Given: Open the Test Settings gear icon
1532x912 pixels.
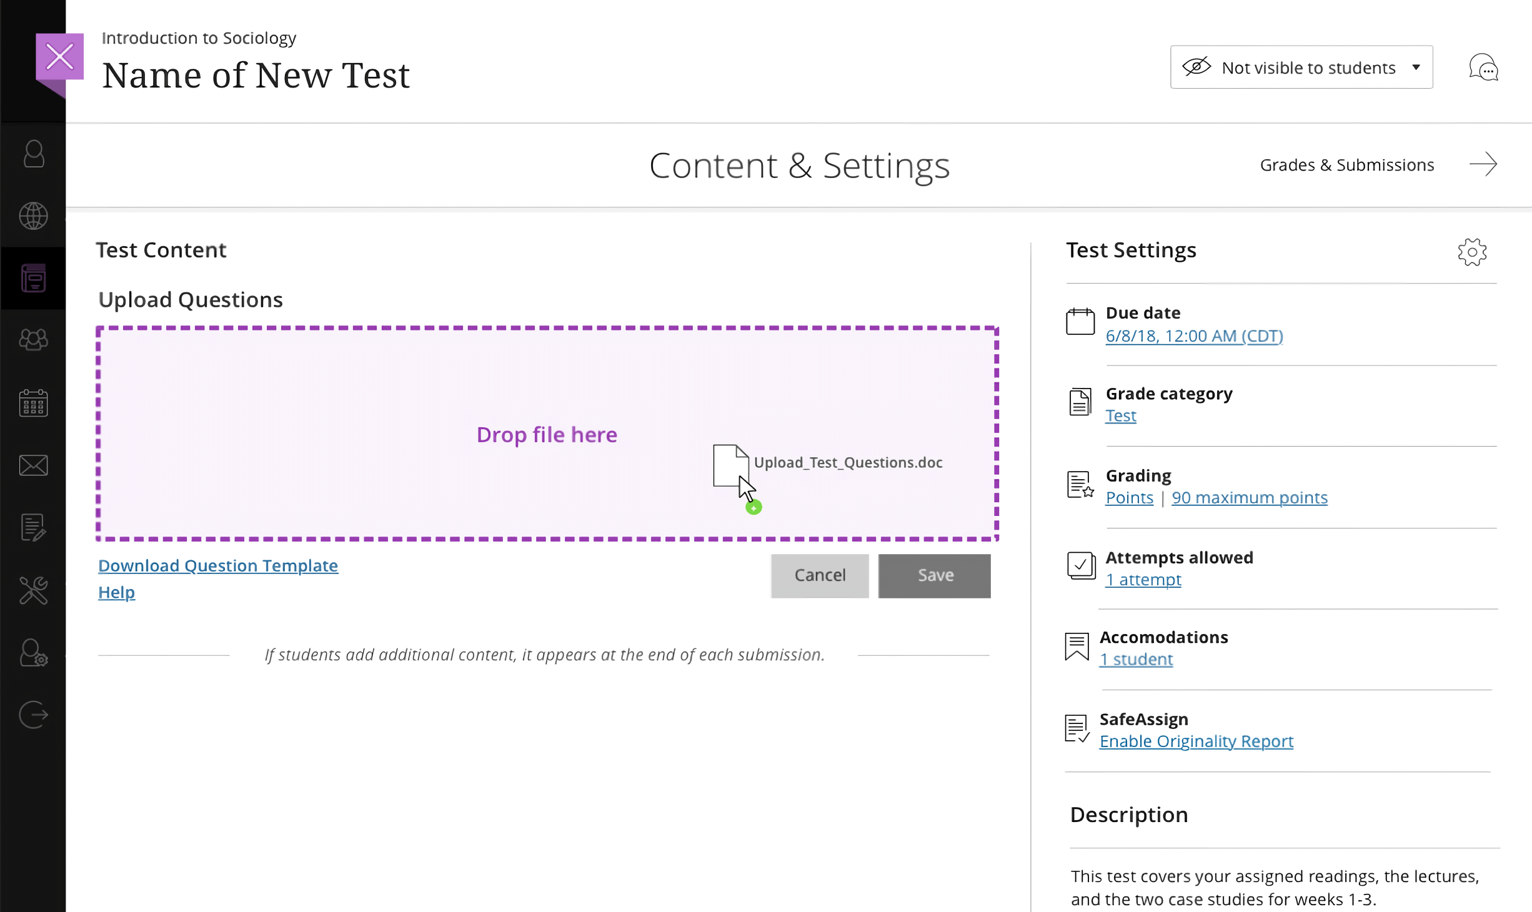Looking at the screenshot, I should [1473, 252].
